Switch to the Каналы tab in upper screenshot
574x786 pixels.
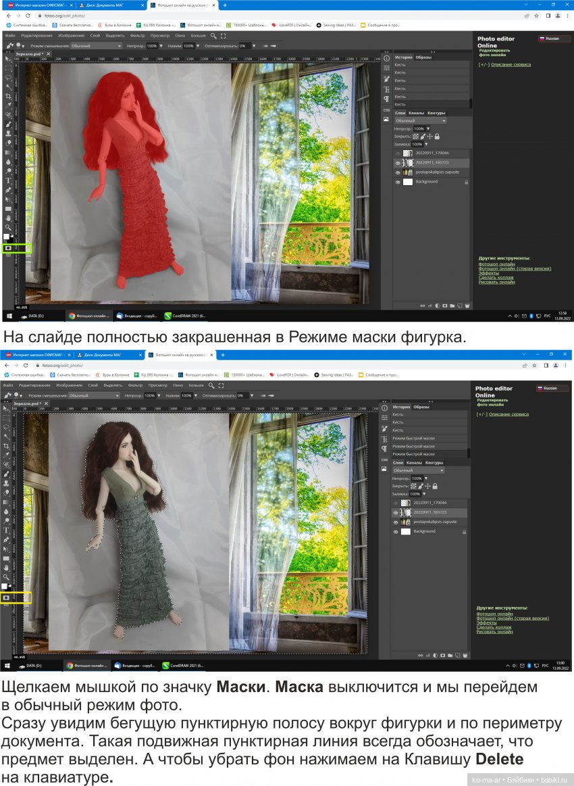(x=416, y=113)
